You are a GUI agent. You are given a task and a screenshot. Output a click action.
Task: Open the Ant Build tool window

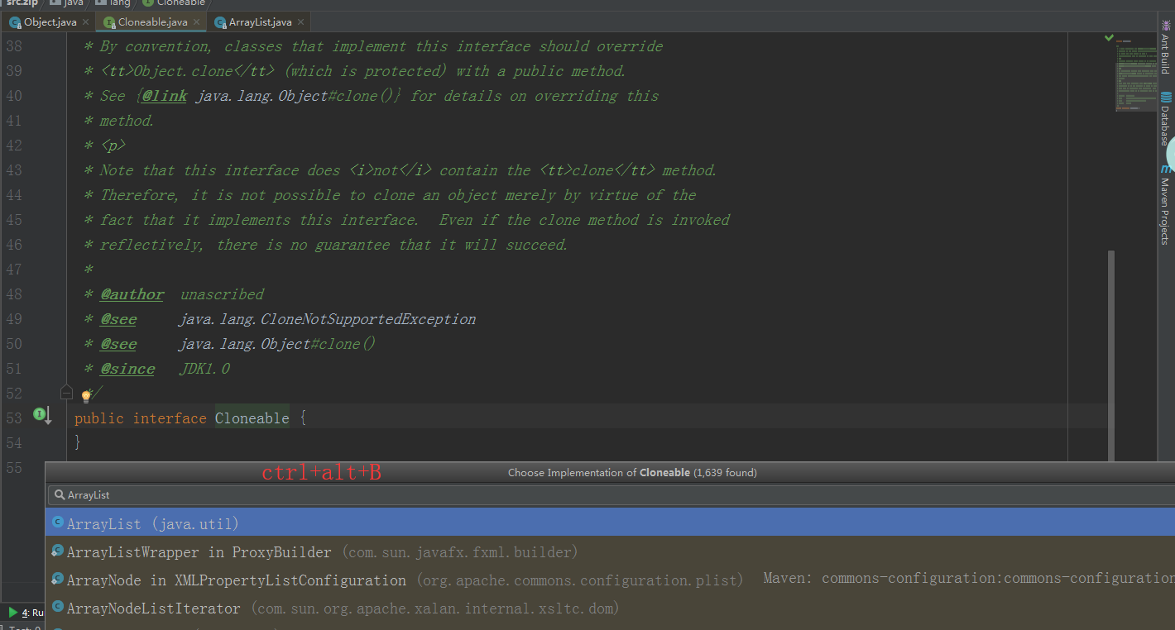(1165, 47)
